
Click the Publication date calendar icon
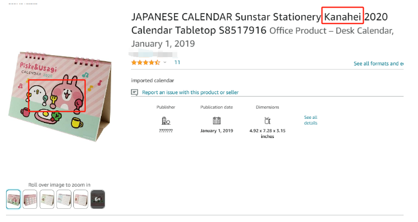pyautogui.click(x=216, y=121)
